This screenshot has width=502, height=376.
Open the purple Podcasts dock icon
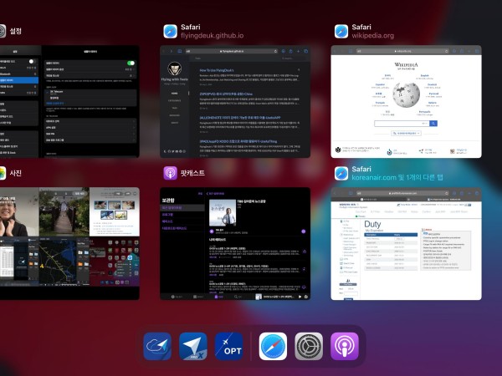pos(344,346)
